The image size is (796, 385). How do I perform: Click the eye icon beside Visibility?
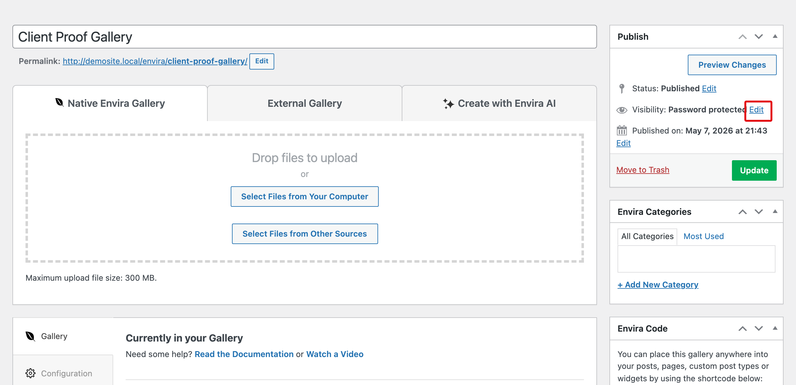click(x=622, y=110)
